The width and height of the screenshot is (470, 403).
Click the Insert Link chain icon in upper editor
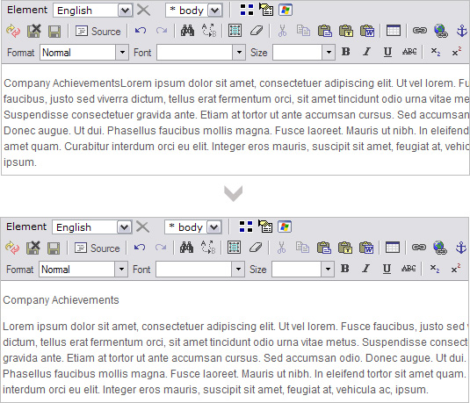pyautogui.click(x=420, y=31)
